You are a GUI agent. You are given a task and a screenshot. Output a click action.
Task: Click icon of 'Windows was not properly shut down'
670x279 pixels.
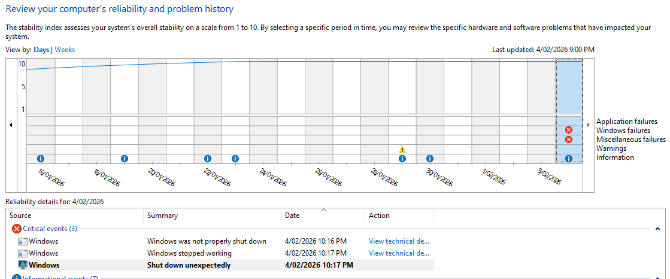(x=22, y=241)
